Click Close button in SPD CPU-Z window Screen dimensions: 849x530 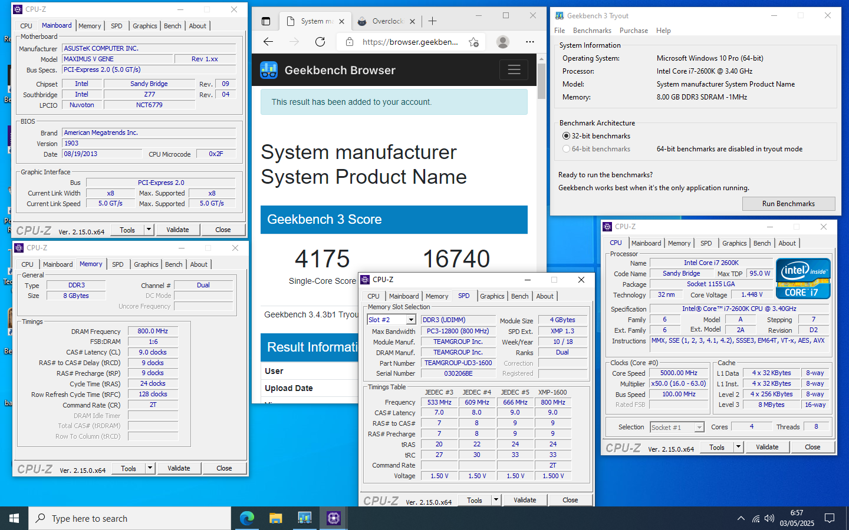click(570, 500)
